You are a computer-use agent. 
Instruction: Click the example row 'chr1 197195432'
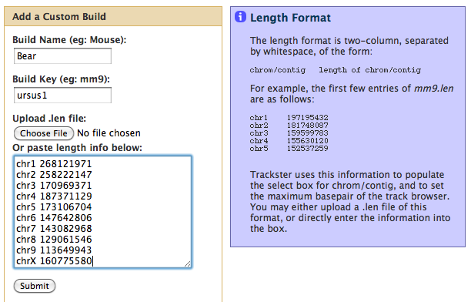point(289,118)
